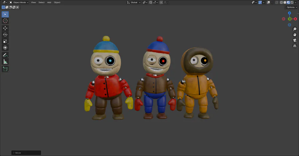Select the Select Box tool

(5, 14)
